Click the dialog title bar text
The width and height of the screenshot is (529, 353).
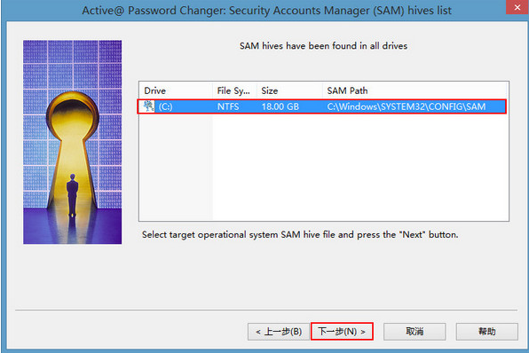(266, 11)
